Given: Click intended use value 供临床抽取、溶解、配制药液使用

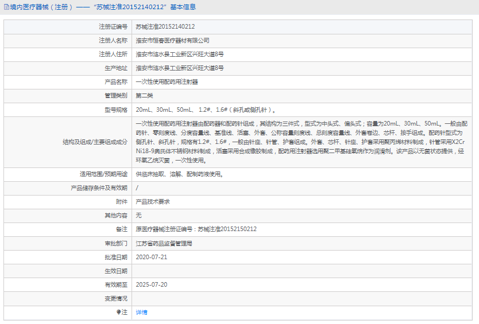Looking at the screenshot, I should click(x=180, y=174).
